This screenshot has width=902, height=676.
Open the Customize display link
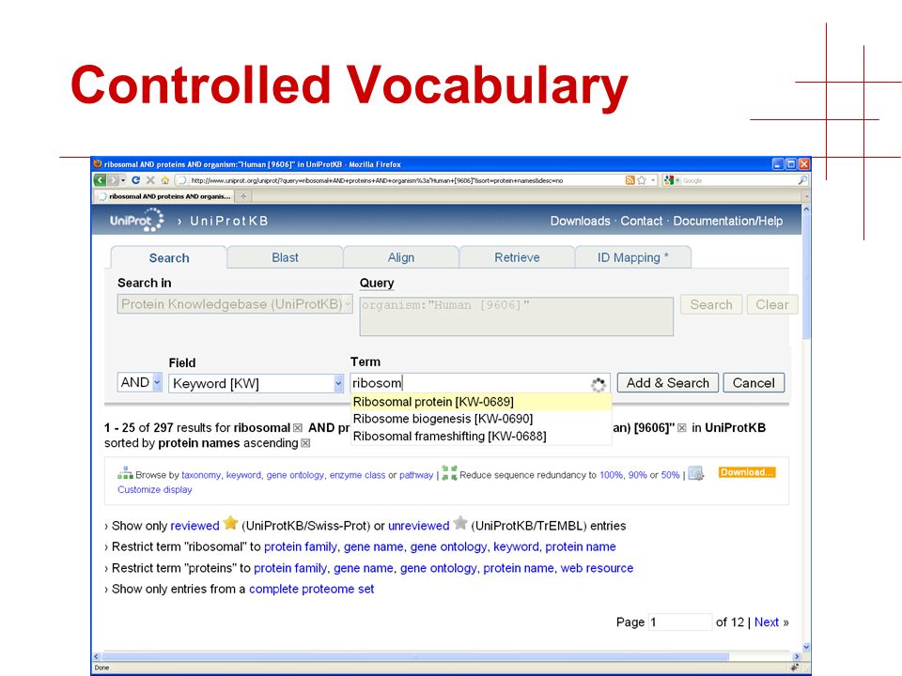point(155,490)
